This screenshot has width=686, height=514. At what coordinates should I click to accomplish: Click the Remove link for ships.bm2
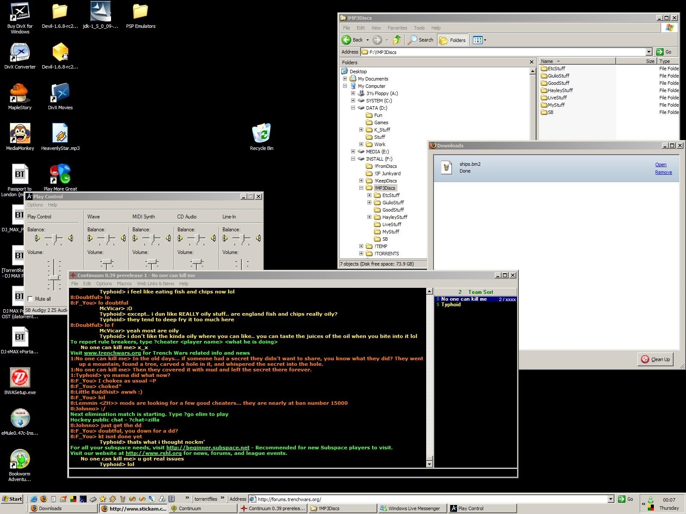tap(663, 172)
